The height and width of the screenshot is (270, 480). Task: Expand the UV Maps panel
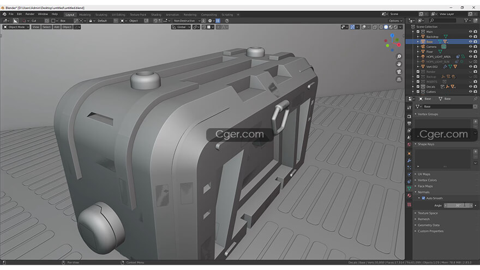pos(424,174)
